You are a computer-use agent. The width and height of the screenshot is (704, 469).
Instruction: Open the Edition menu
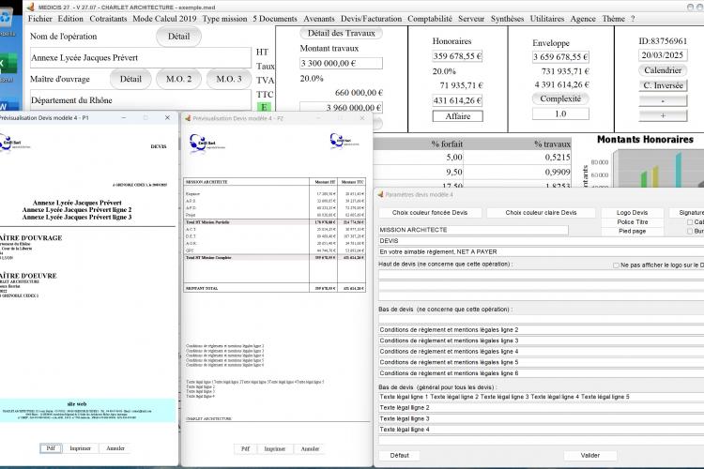point(70,19)
